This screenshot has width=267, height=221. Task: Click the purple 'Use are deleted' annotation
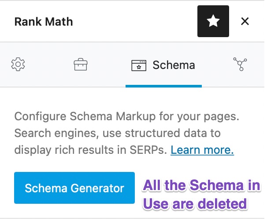point(195,204)
